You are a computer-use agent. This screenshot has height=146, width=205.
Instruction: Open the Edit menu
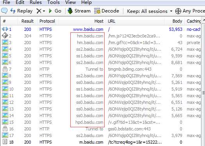pyautogui.click(x=20, y=2)
